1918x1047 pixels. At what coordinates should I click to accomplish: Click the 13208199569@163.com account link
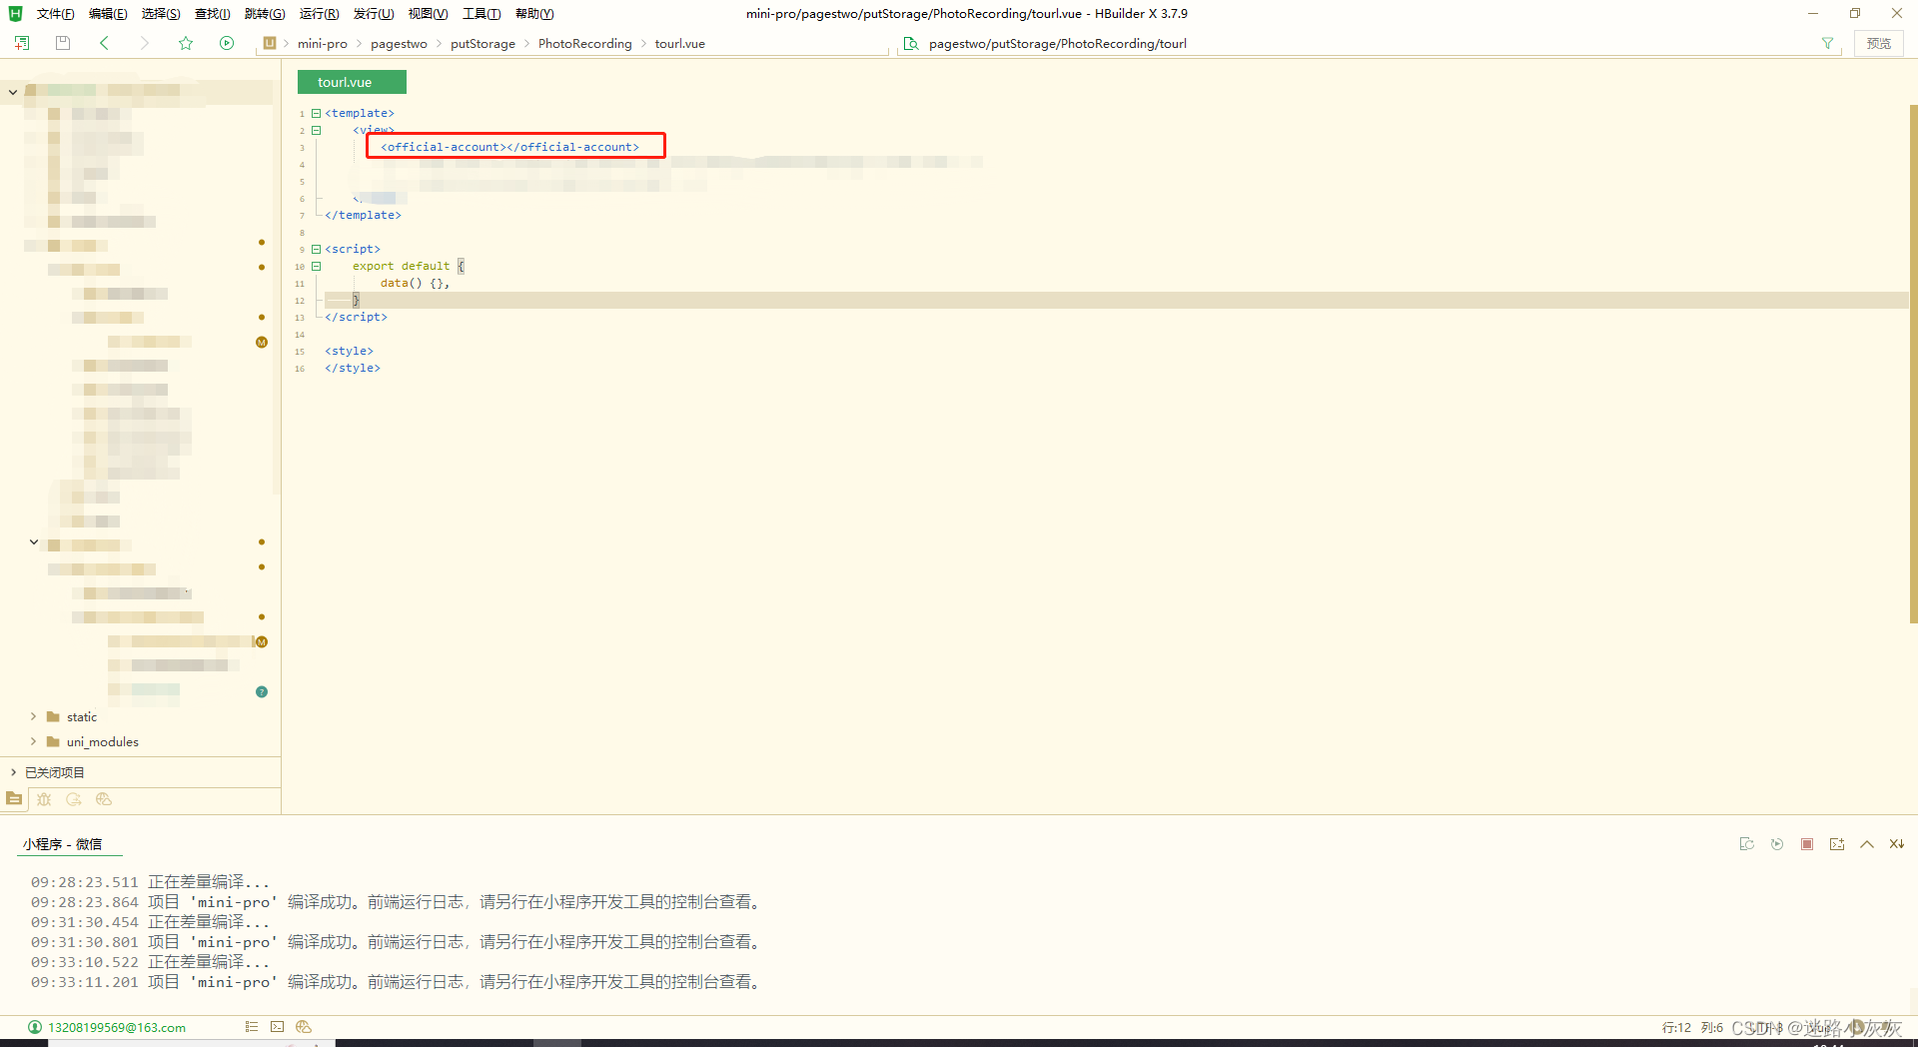(x=117, y=1027)
